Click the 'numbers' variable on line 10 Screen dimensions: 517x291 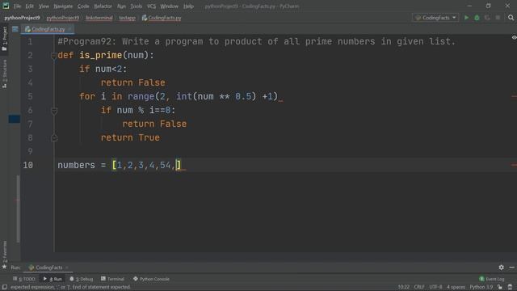point(76,165)
